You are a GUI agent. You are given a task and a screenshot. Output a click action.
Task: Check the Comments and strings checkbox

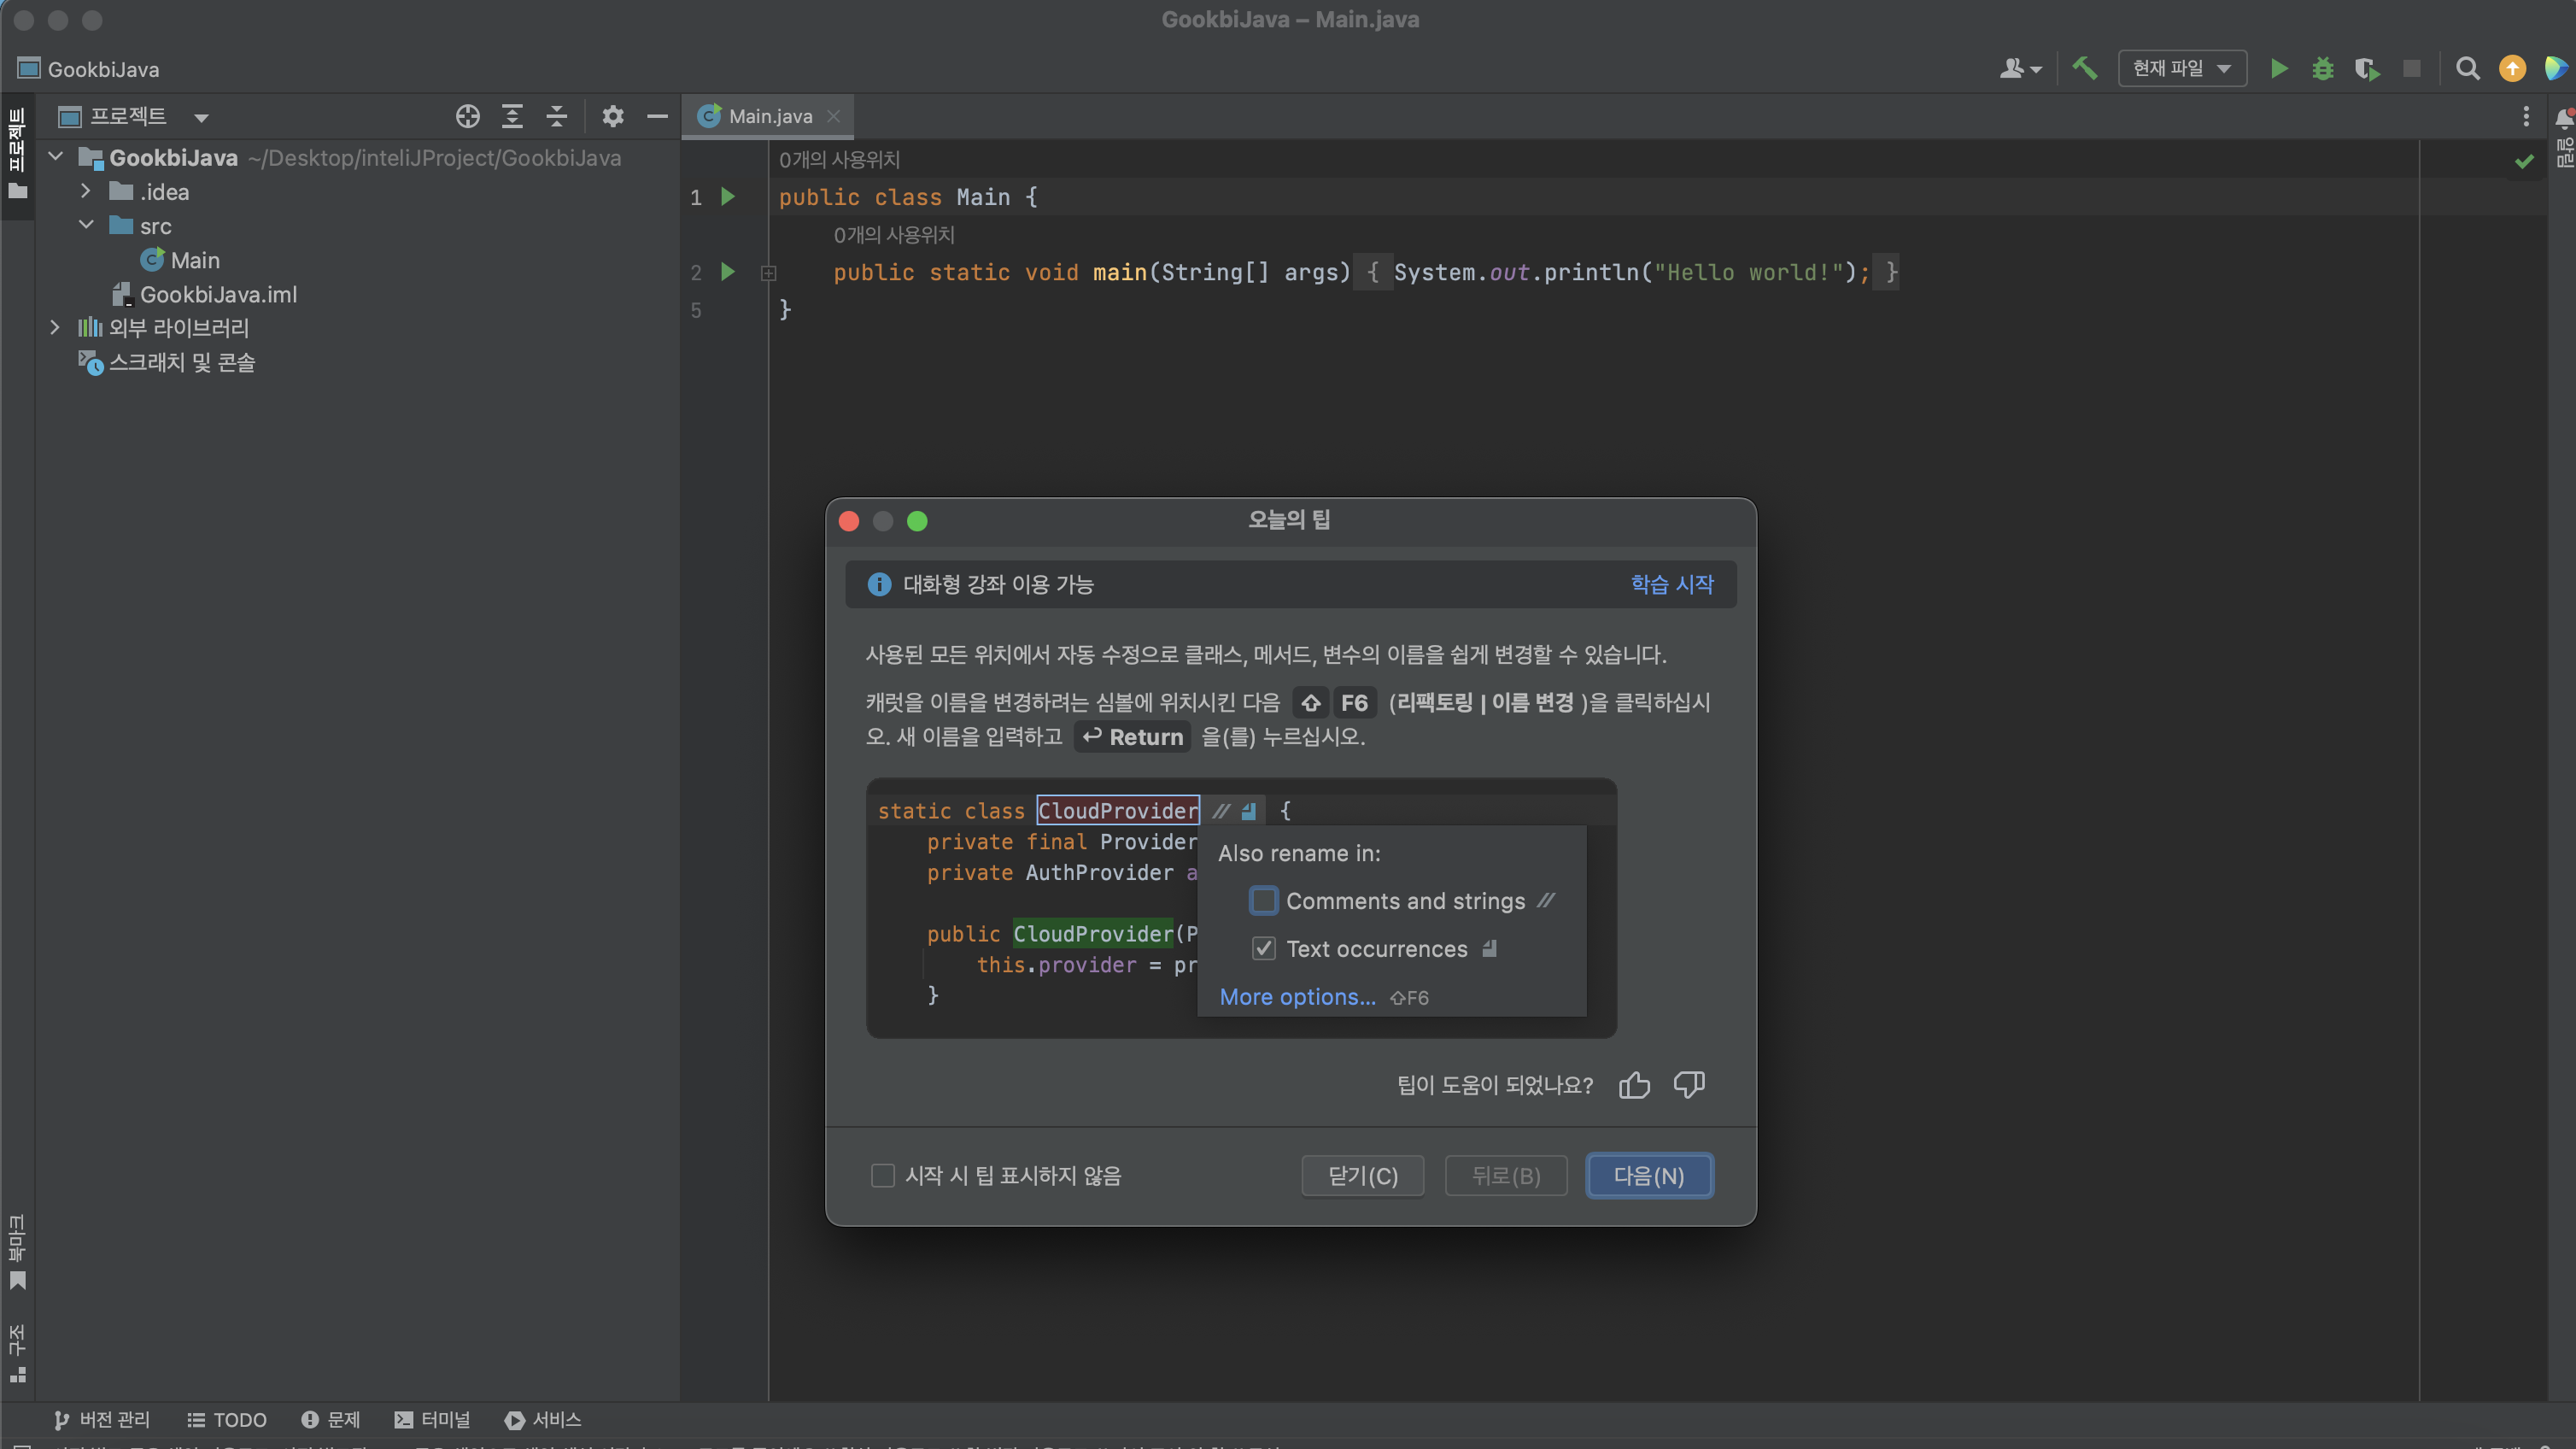[1263, 901]
